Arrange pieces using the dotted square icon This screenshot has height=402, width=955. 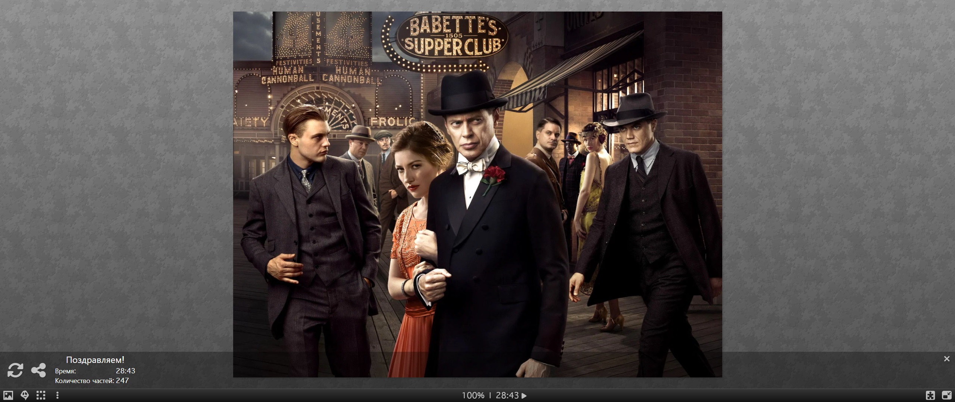41,395
